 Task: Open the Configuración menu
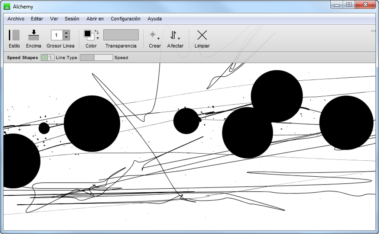126,19
